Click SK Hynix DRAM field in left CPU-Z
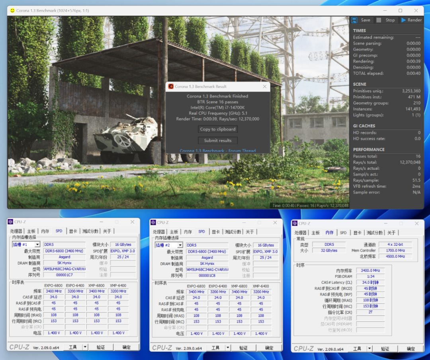Screen dimensions: 430x360 64,263
